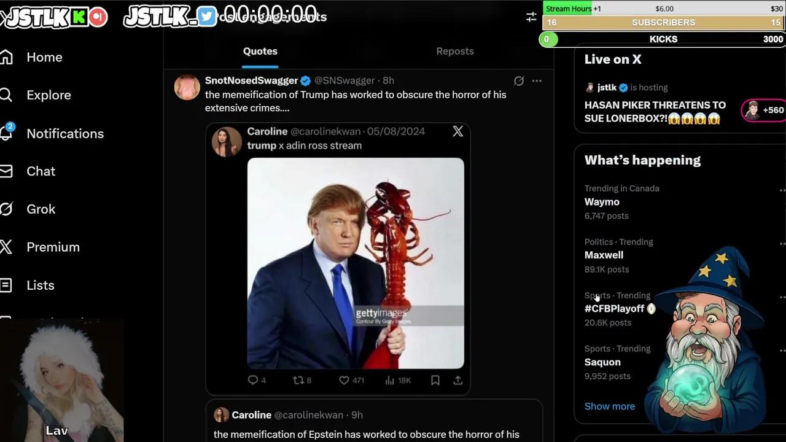Viewport: 786px width, 442px height.
Task: Open SnotNosedSwagger display name link
Action: pyautogui.click(x=251, y=80)
